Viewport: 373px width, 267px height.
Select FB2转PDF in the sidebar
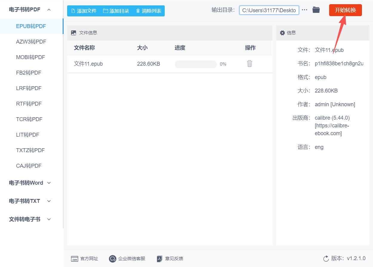point(32,73)
